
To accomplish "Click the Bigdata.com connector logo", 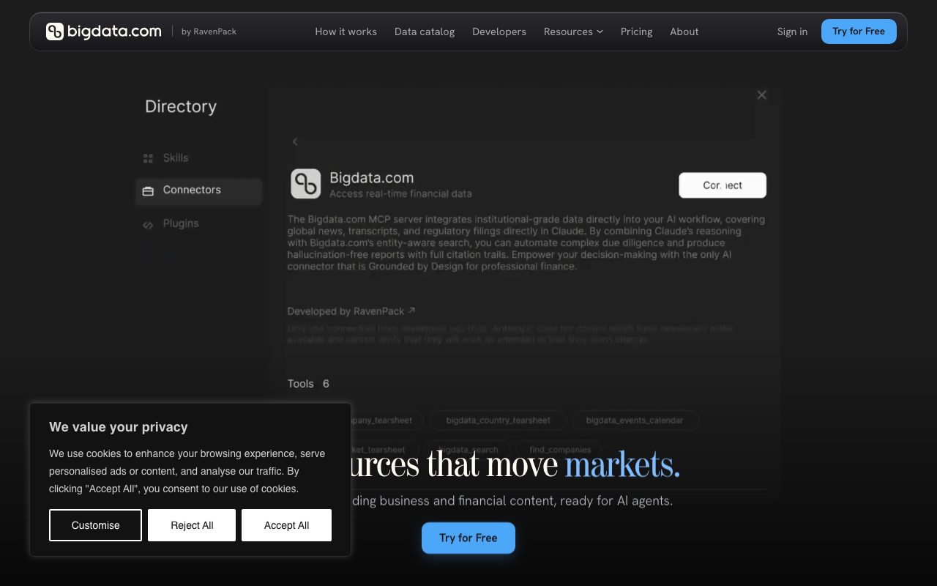I will tap(306, 184).
